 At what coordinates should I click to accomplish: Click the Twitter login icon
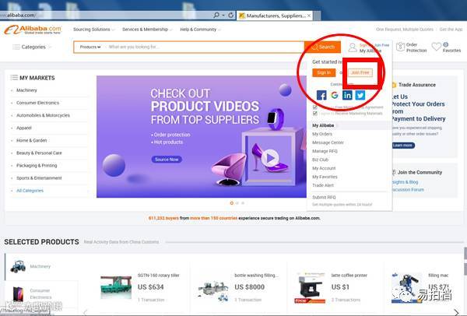pyautogui.click(x=360, y=95)
